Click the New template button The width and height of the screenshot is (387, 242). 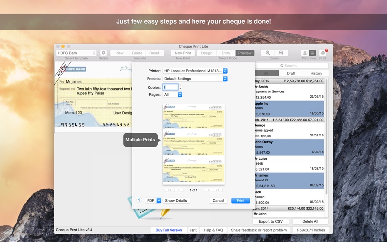pyautogui.click(x=119, y=53)
